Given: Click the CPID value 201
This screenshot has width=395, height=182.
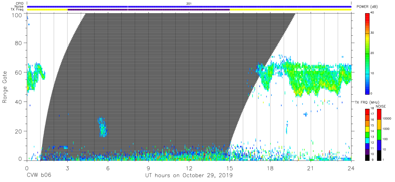Looking at the screenshot, I should (x=189, y=4).
